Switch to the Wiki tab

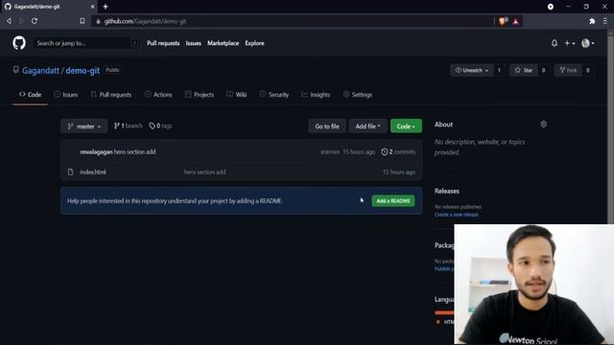(237, 95)
